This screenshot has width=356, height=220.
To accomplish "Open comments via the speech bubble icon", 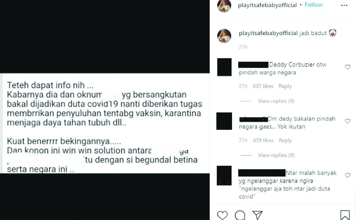I will 240,215.
